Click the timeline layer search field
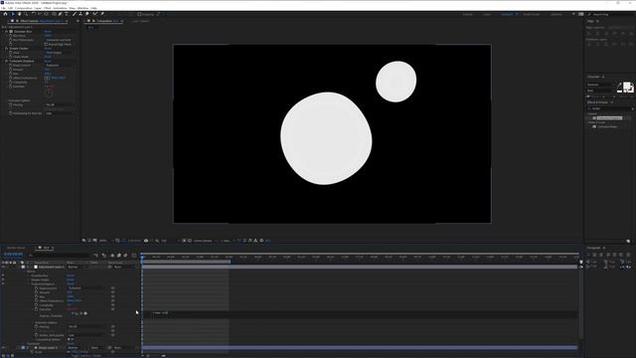Screen dimensions: 636x358 (x=59, y=255)
